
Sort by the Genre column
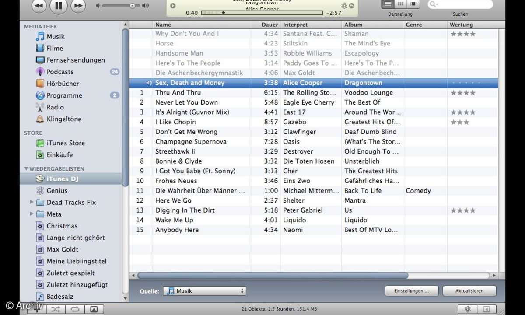click(425, 24)
